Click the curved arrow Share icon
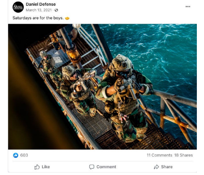The image size is (204, 175). point(156,167)
